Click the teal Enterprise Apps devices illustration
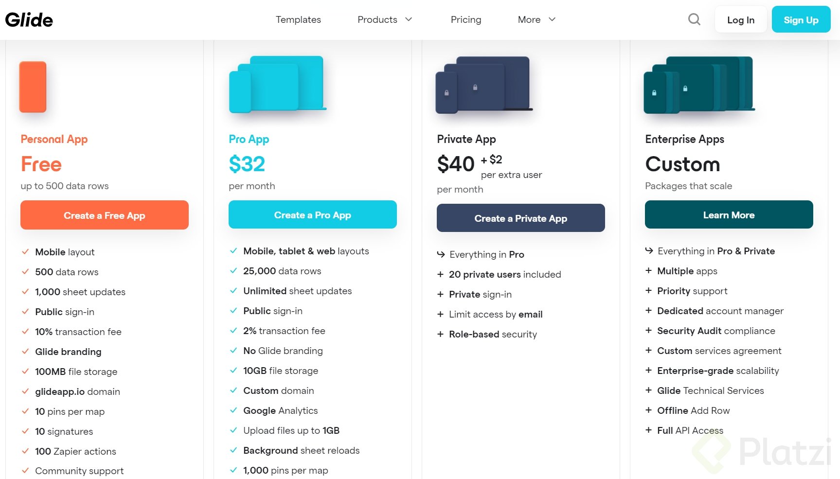The height and width of the screenshot is (479, 840). [x=698, y=85]
